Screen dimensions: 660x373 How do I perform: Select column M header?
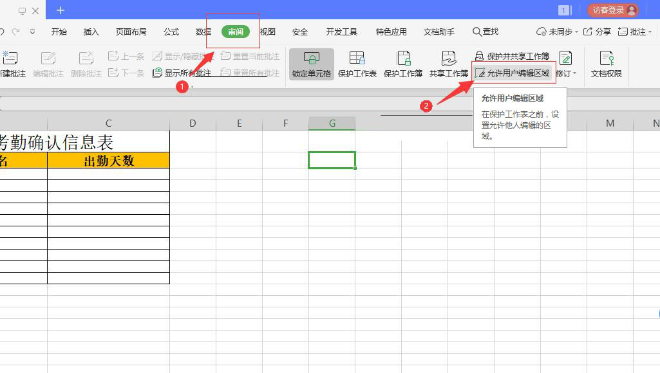click(610, 123)
